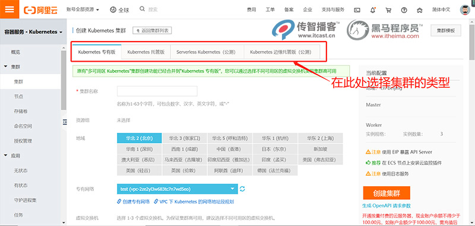The height and width of the screenshot is (226, 475).
Task: Refresh the VPC list
Action: tap(242, 189)
